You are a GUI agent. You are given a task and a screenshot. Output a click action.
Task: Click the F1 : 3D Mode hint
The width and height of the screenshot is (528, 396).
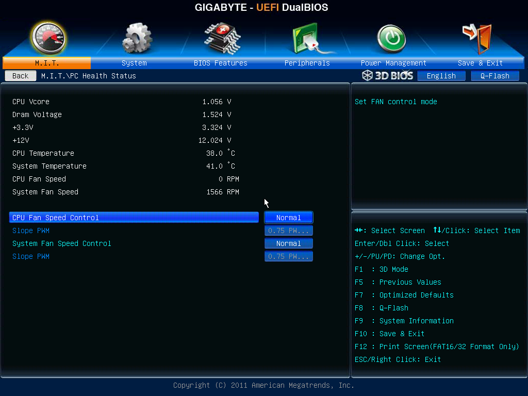tap(382, 269)
